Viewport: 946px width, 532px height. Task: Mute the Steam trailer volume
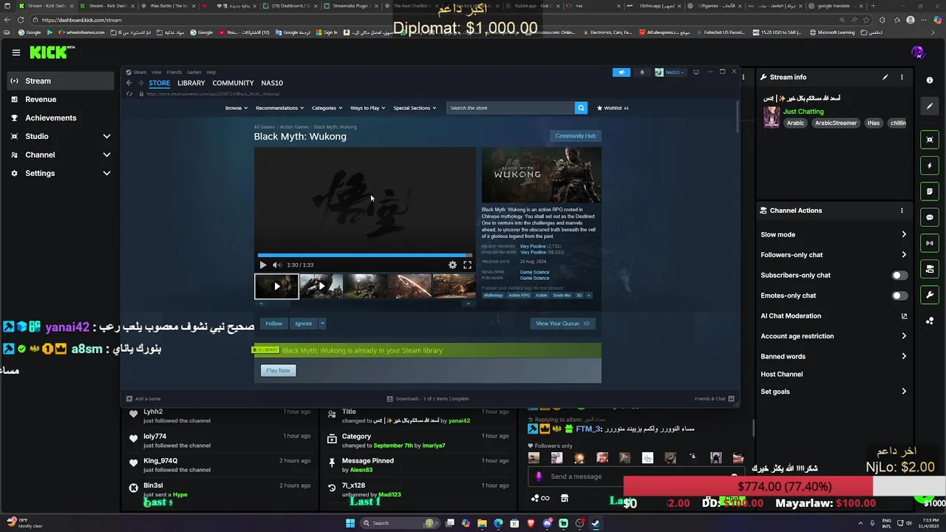(276, 265)
